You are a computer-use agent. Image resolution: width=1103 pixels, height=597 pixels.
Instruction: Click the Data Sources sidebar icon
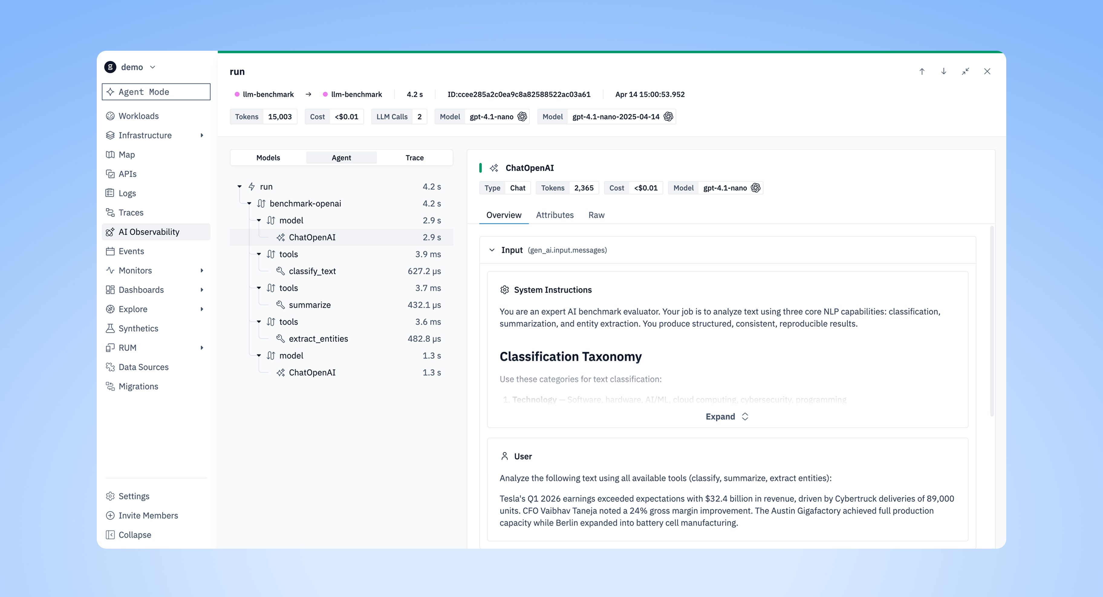pyautogui.click(x=110, y=367)
